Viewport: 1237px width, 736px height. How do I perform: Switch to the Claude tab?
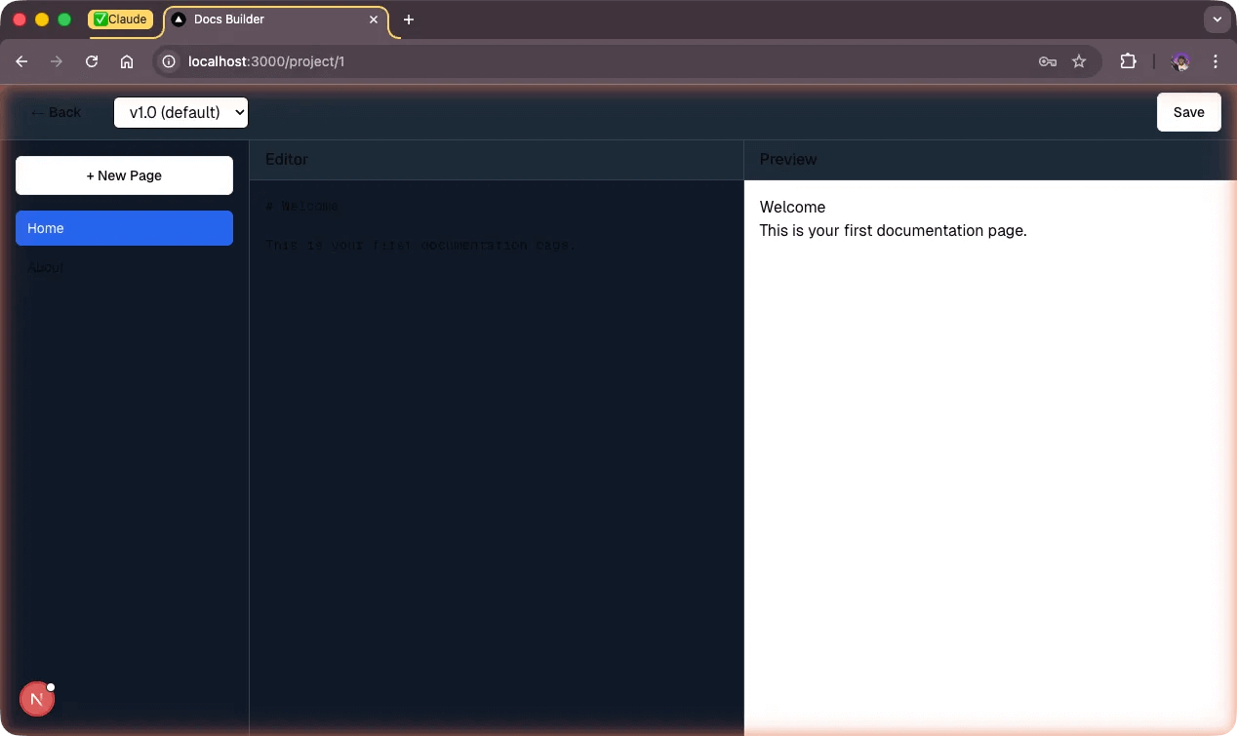(x=121, y=19)
